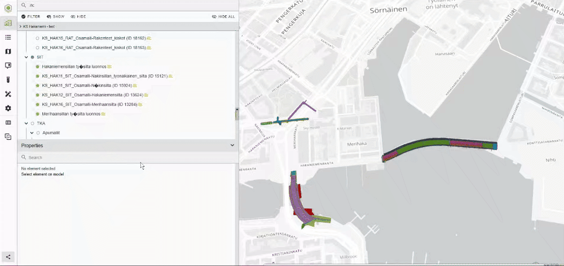Click folder icon beside Merihaansilta (ID 13284)

(x=140, y=105)
